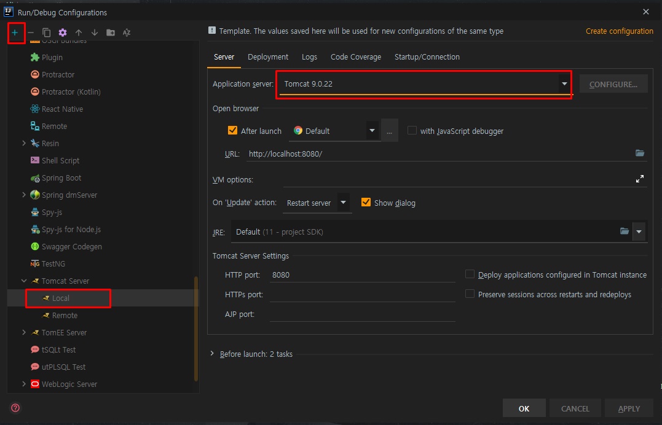Click the Swagger Codegen icon
Screen dimensions: 662x425
pyautogui.click(x=35, y=246)
